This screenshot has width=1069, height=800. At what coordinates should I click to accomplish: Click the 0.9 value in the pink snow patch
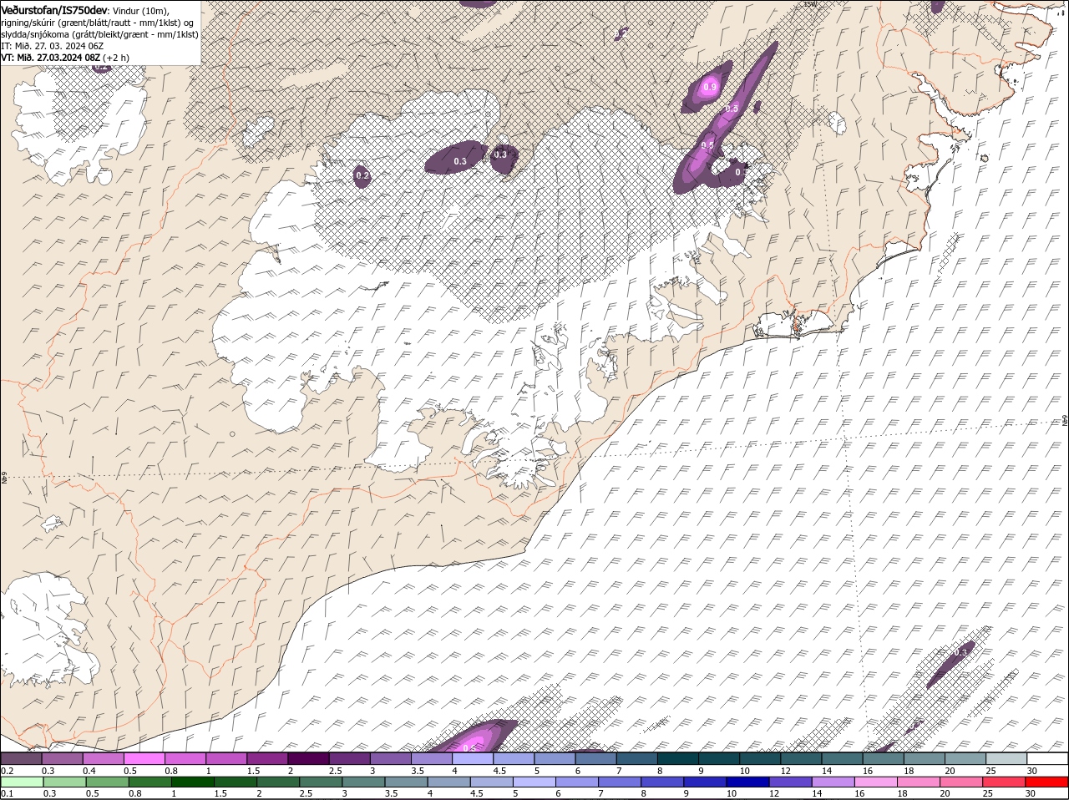coord(711,87)
